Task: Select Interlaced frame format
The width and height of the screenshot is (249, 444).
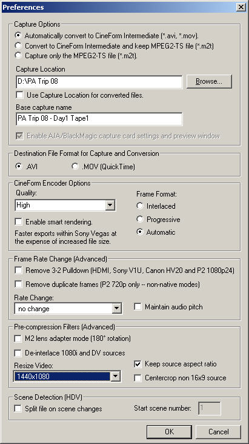Action: pos(140,206)
